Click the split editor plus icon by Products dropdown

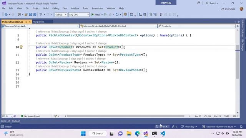point(238,26)
